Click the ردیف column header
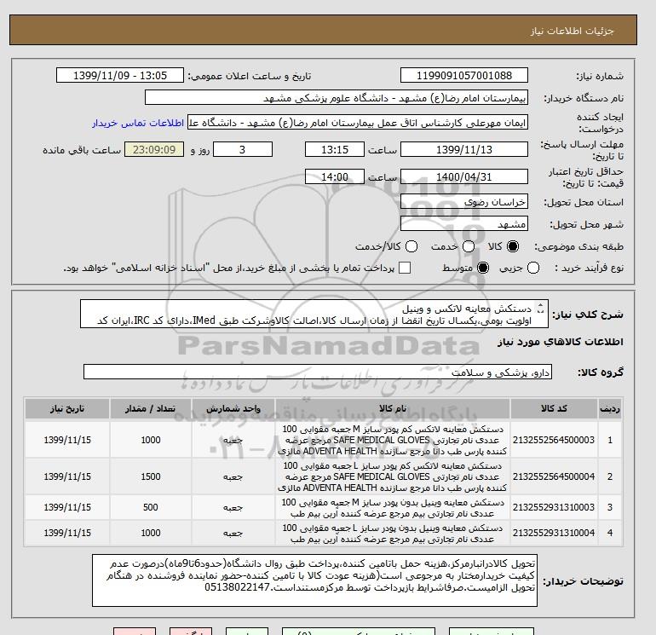This screenshot has height=635, width=656. coord(609,408)
